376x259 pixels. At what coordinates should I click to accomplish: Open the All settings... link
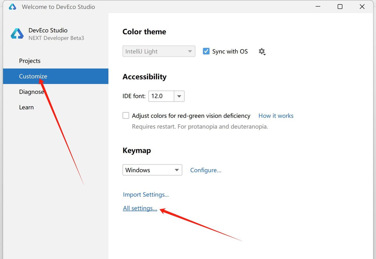(140, 208)
